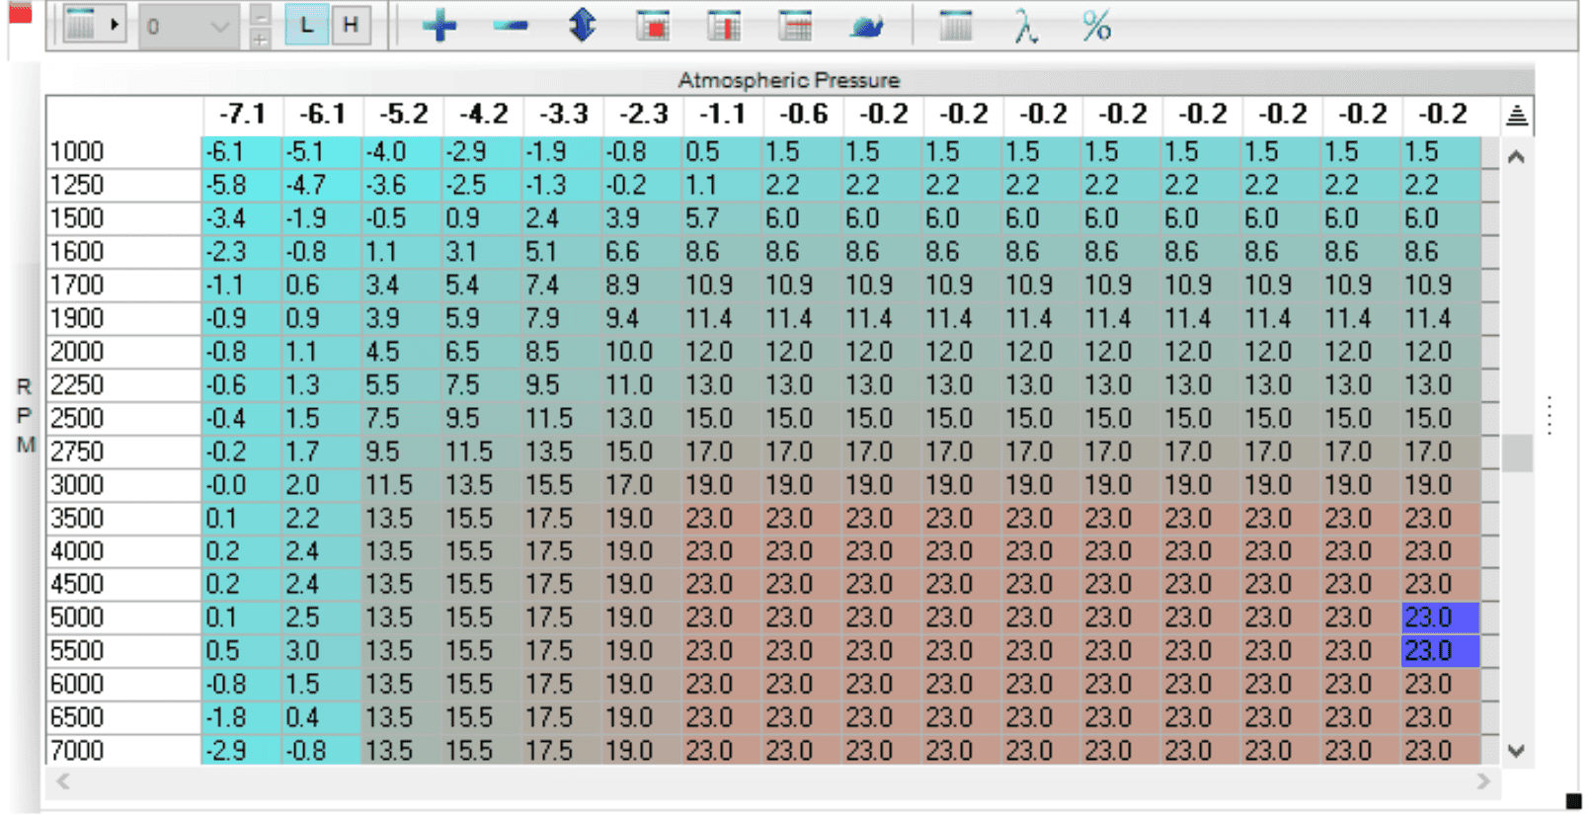The image size is (1593, 829).
Task: Select the 1700 RPM row header
Action: pos(124,285)
